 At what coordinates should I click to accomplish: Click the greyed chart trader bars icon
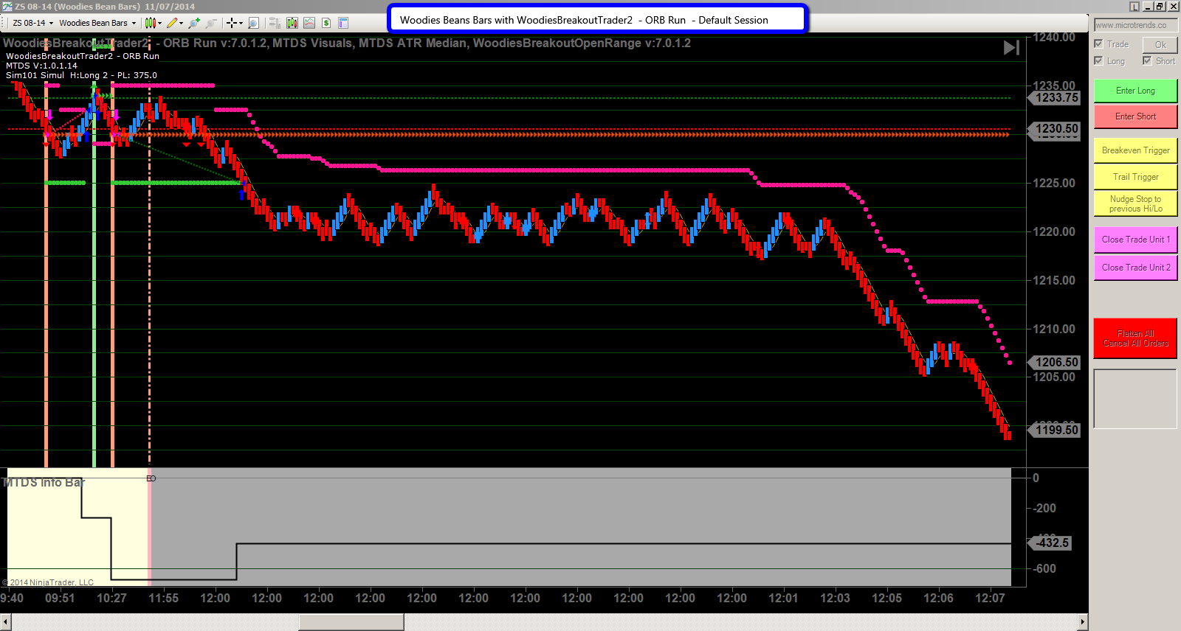pos(274,23)
